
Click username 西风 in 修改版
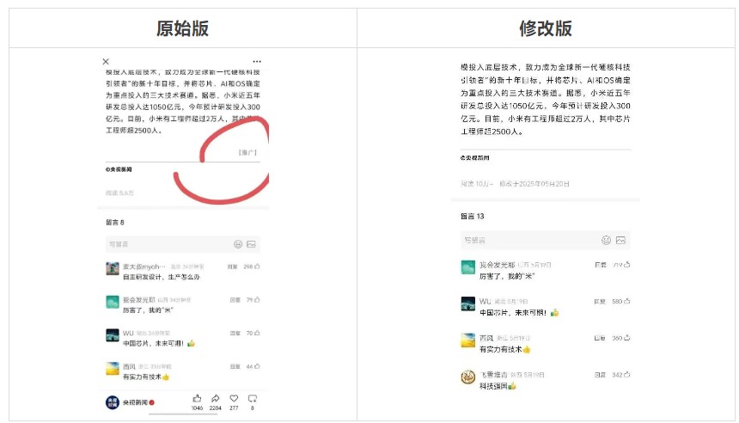486,338
